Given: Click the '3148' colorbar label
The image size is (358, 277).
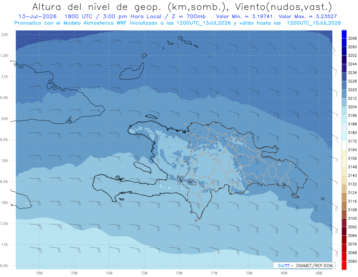Looking at the screenshot, I should pos(352,167).
